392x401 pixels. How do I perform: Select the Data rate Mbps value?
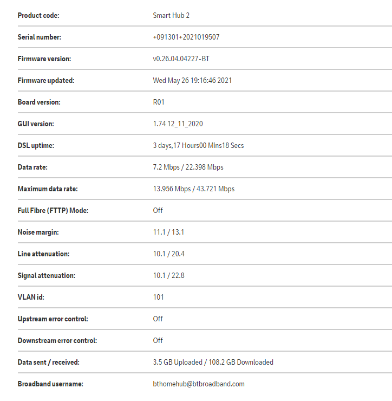click(188, 167)
